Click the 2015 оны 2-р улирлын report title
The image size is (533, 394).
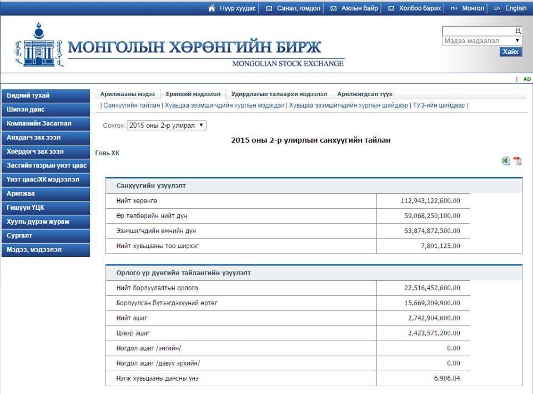311,140
